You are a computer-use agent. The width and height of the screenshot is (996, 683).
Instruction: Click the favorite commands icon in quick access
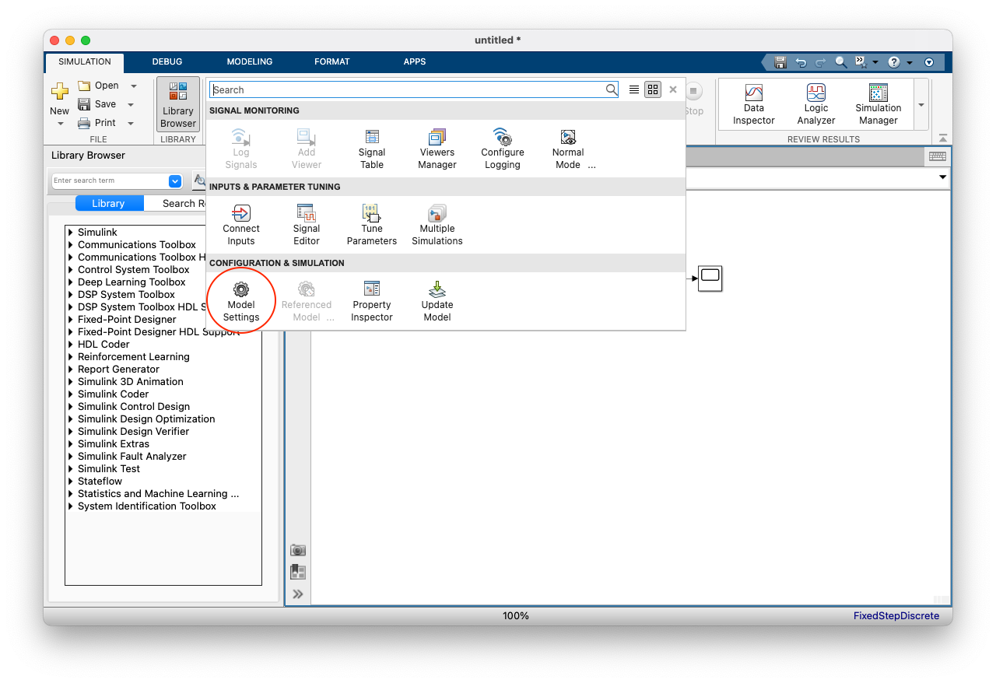tap(861, 62)
